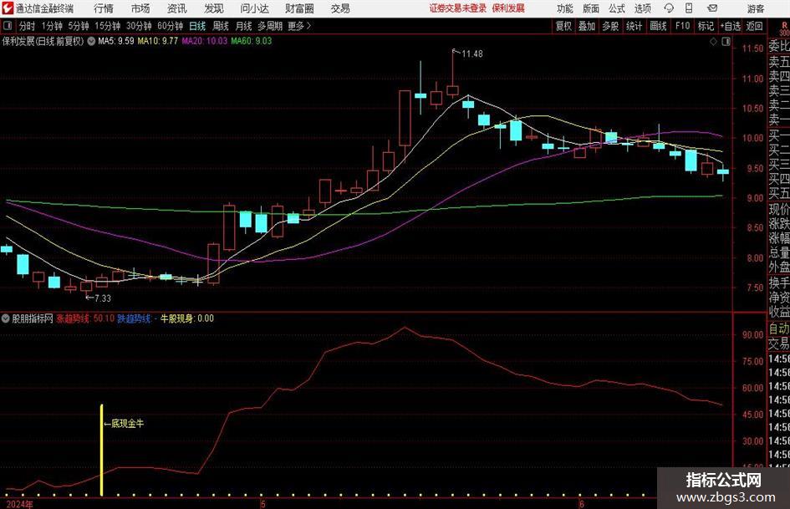This screenshot has height=509, width=790.
Task: Open the mail envelope icon
Action: pyautogui.click(x=712, y=8)
